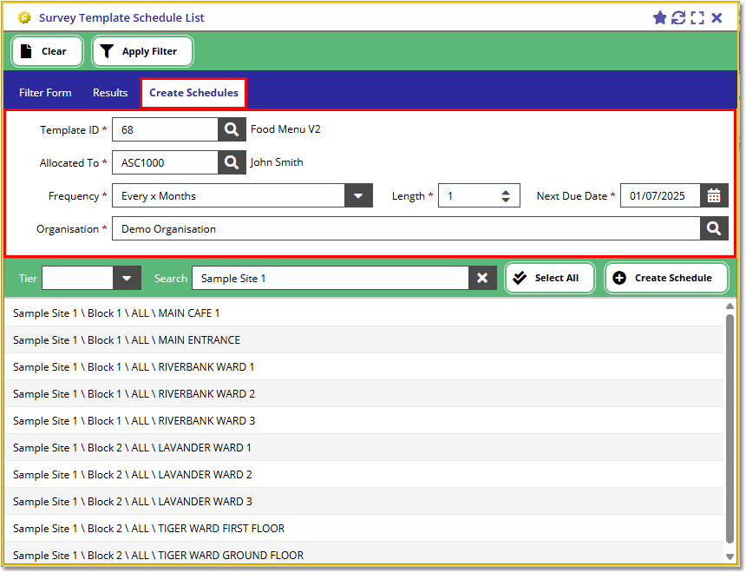Screen dimensions: 746x573
Task: Click the Length stepper arrows
Action: point(505,195)
